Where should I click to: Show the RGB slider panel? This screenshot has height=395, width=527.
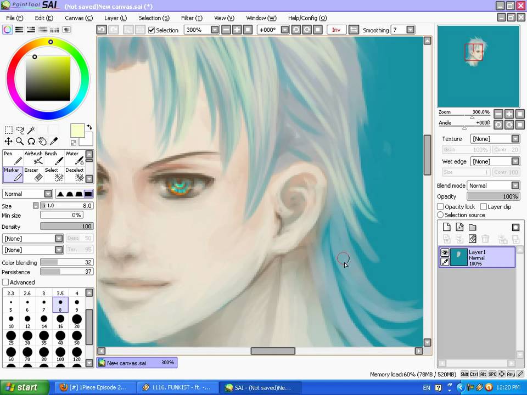click(19, 30)
